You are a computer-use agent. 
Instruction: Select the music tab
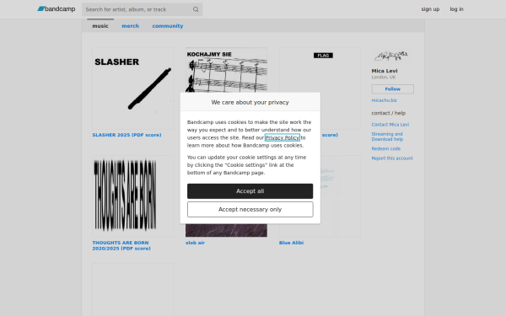pyautogui.click(x=100, y=26)
